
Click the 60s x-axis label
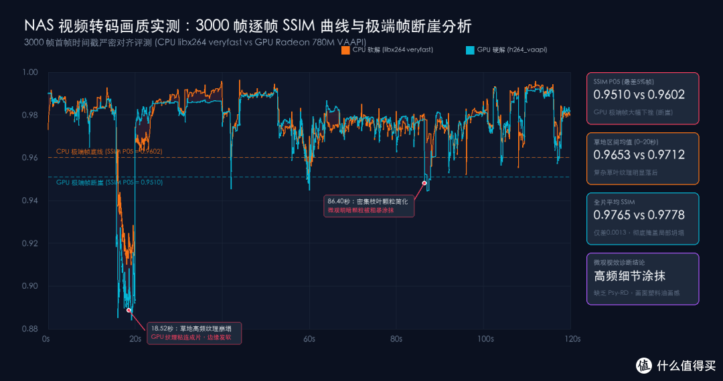[309, 339]
